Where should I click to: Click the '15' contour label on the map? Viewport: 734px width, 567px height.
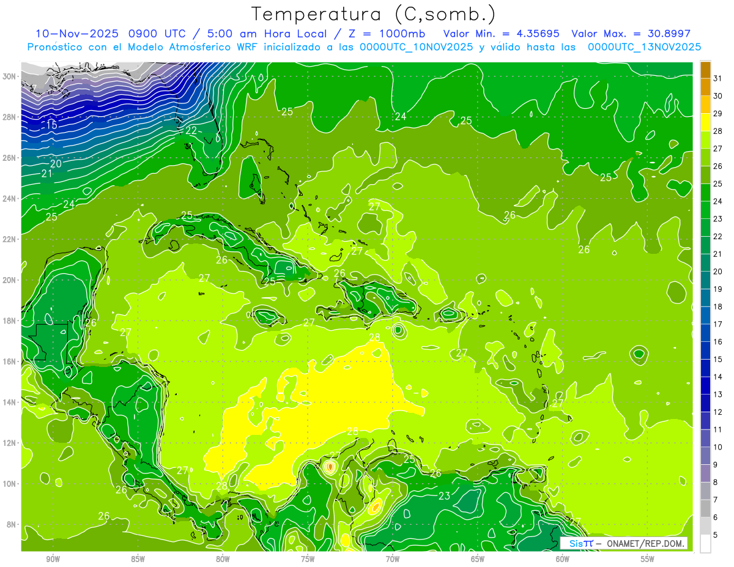[51, 125]
